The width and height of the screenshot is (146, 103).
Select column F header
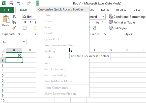pyautogui.click(x=95, y=50)
